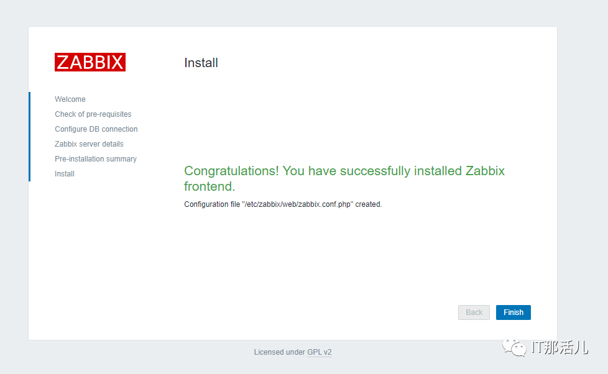The image size is (608, 374).
Task: Open the Check of pre-requisites step
Action: (x=93, y=114)
